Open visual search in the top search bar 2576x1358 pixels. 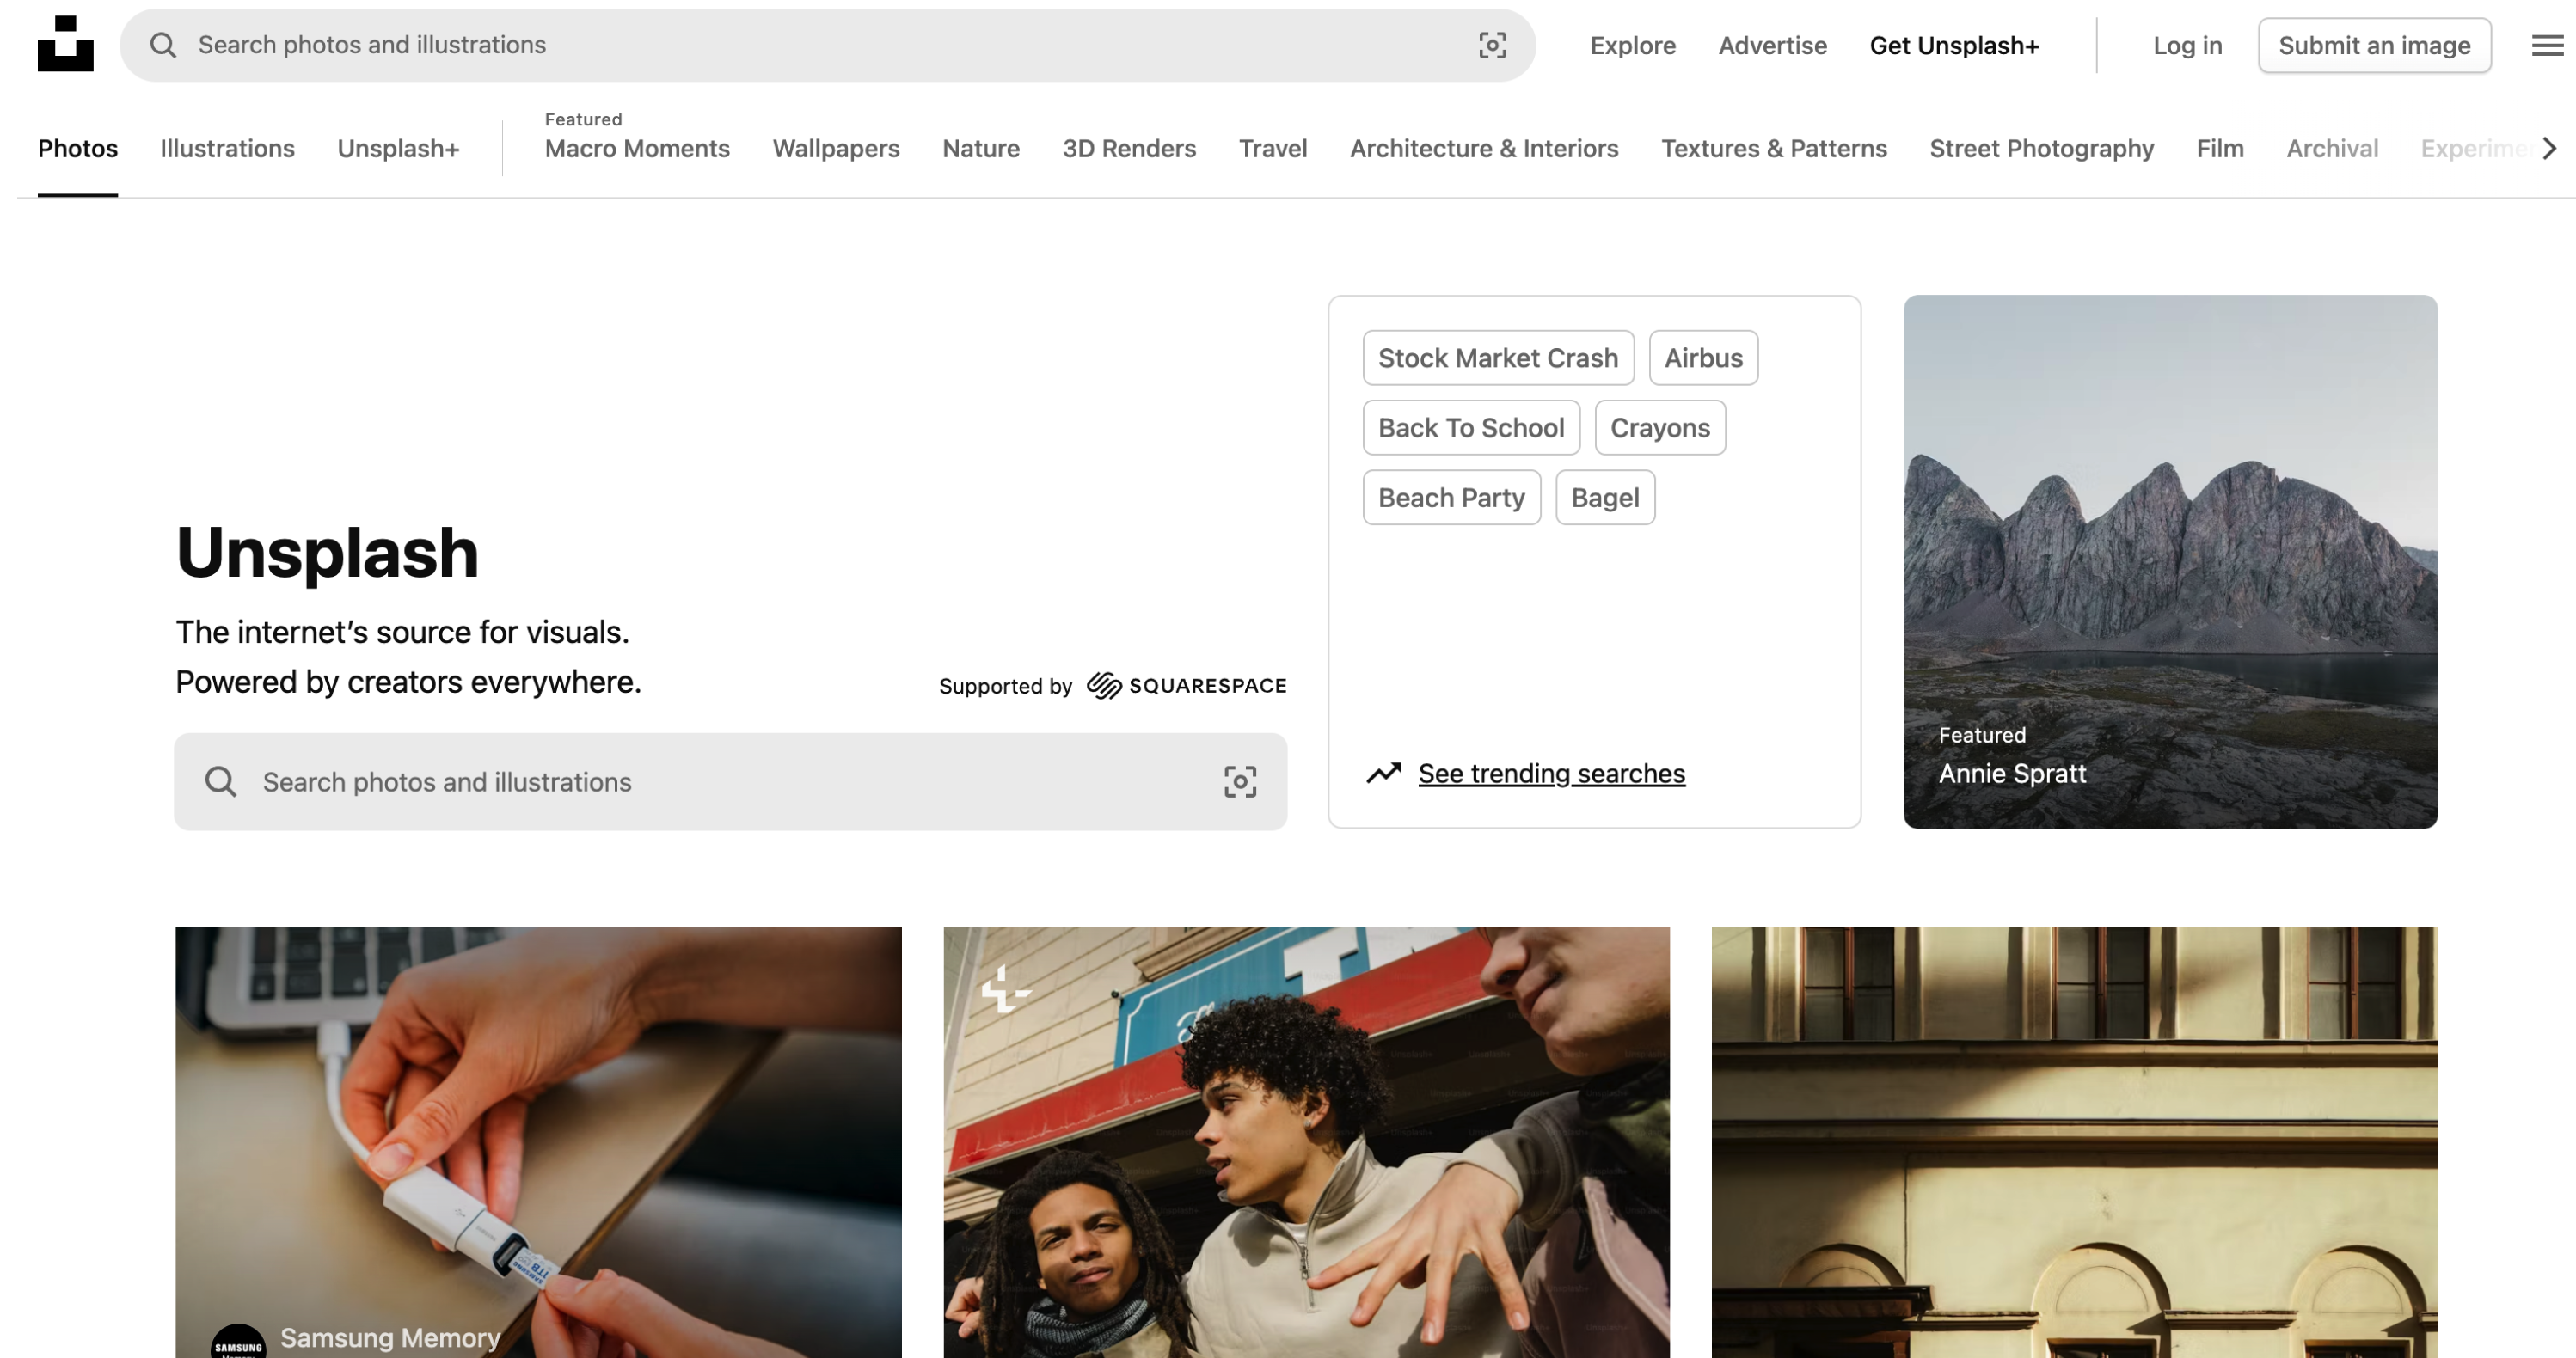click(1492, 45)
